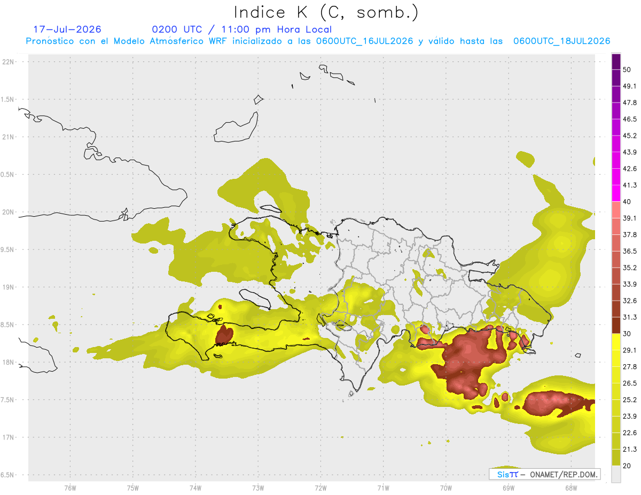Image resolution: width=641 pixels, height=495 pixels.
Task: Select colorbar swatch between 45.2 and 46.5
Action: (616, 128)
